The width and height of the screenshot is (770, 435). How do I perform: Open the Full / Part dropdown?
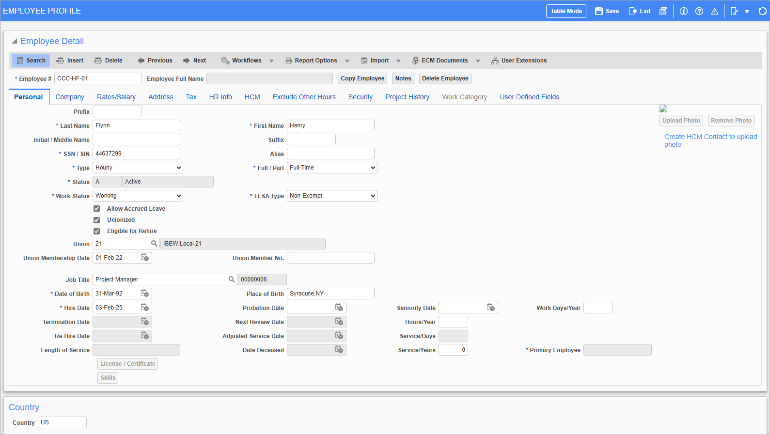tap(332, 168)
